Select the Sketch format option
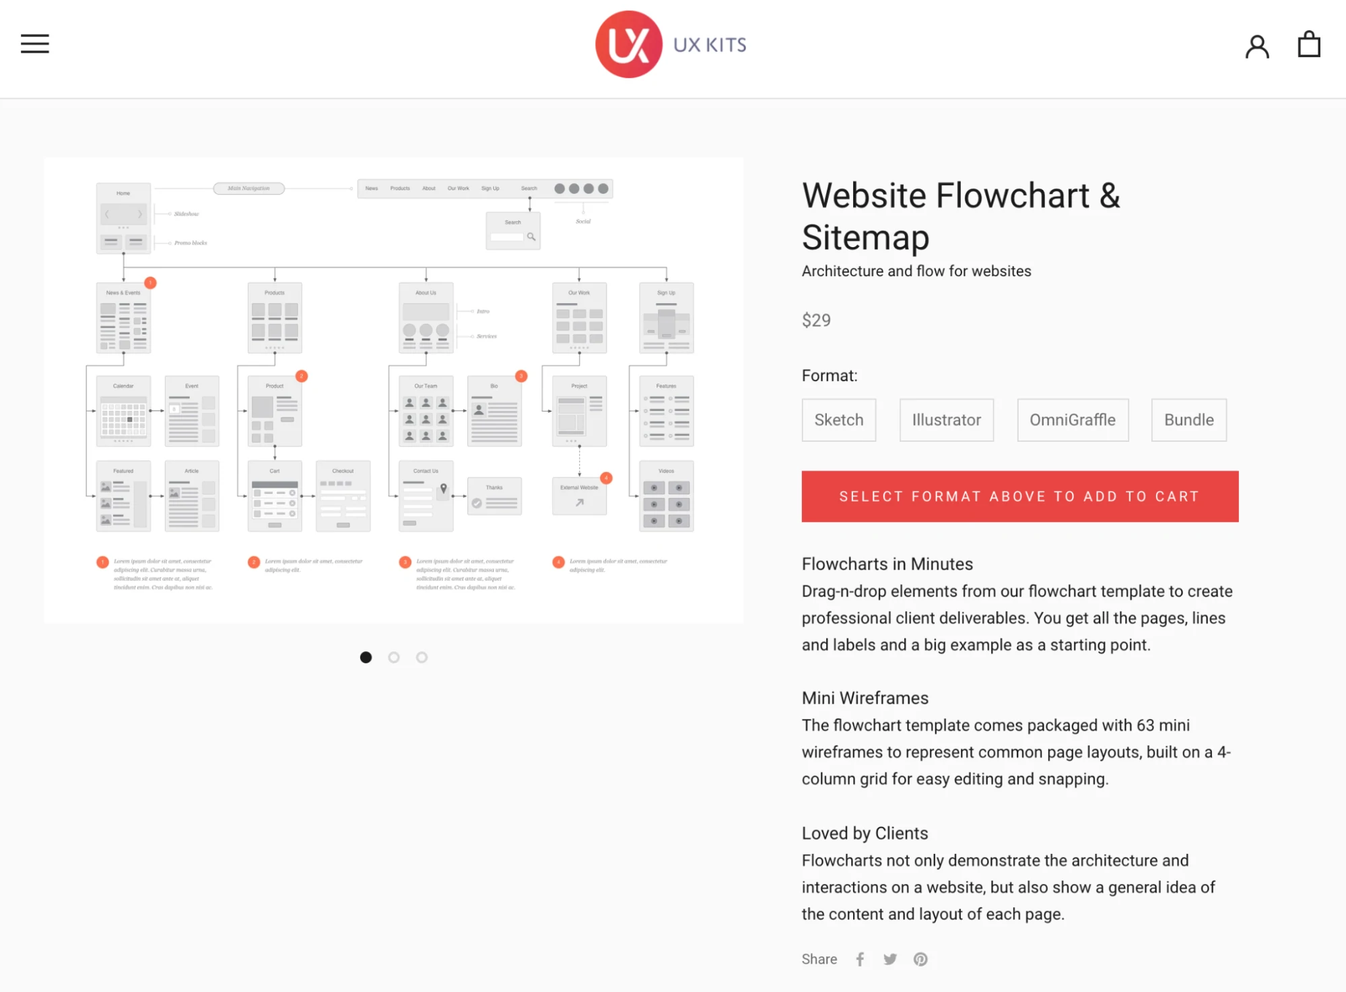Image resolution: width=1346 pixels, height=992 pixels. [x=838, y=419]
